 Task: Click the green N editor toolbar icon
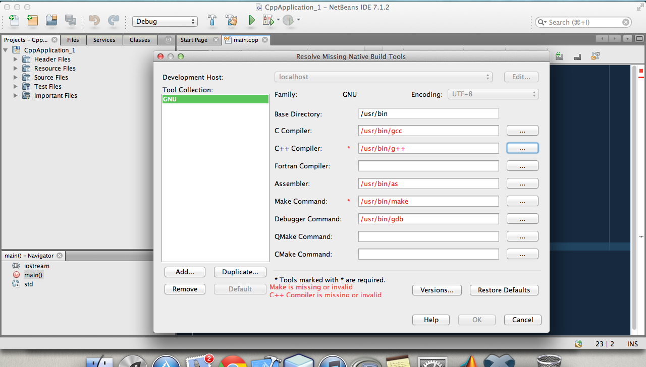pyautogui.click(x=559, y=56)
